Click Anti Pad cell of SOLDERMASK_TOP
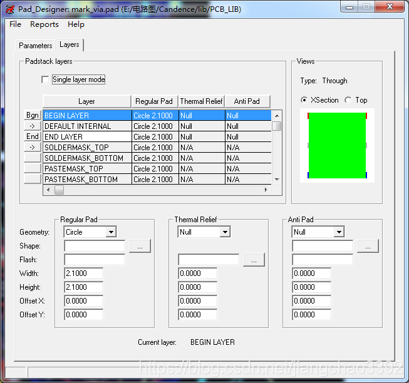Image resolution: width=409 pixels, height=383 pixels. click(x=248, y=148)
